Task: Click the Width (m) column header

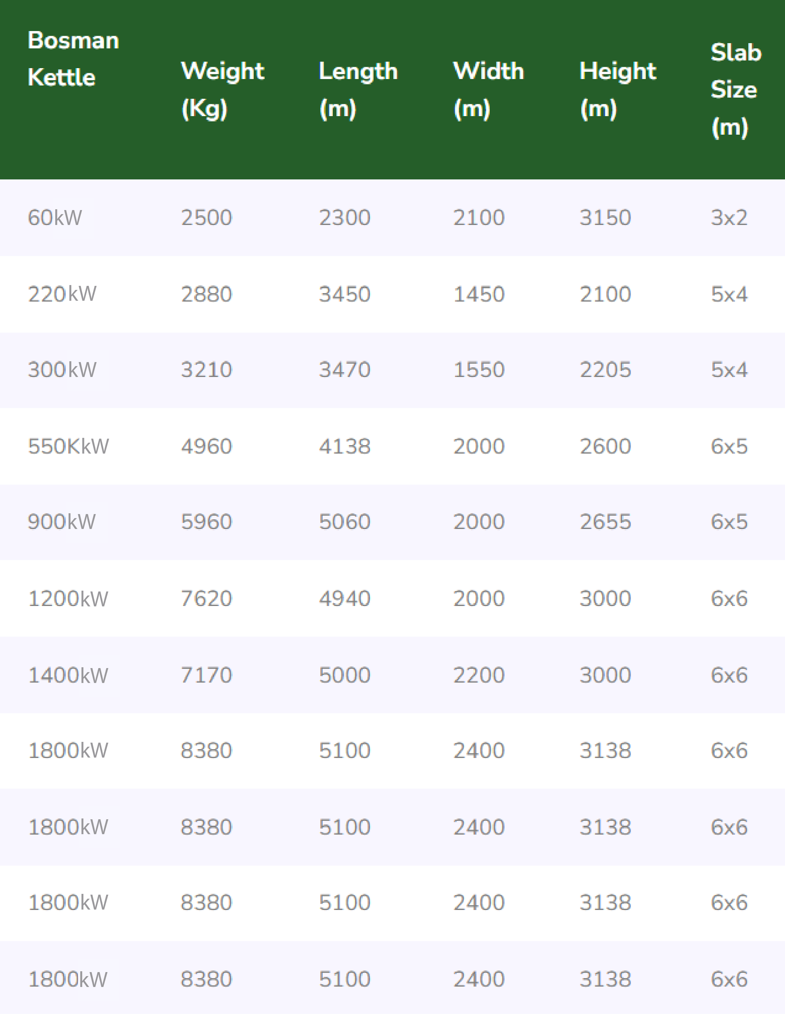Action: (488, 90)
